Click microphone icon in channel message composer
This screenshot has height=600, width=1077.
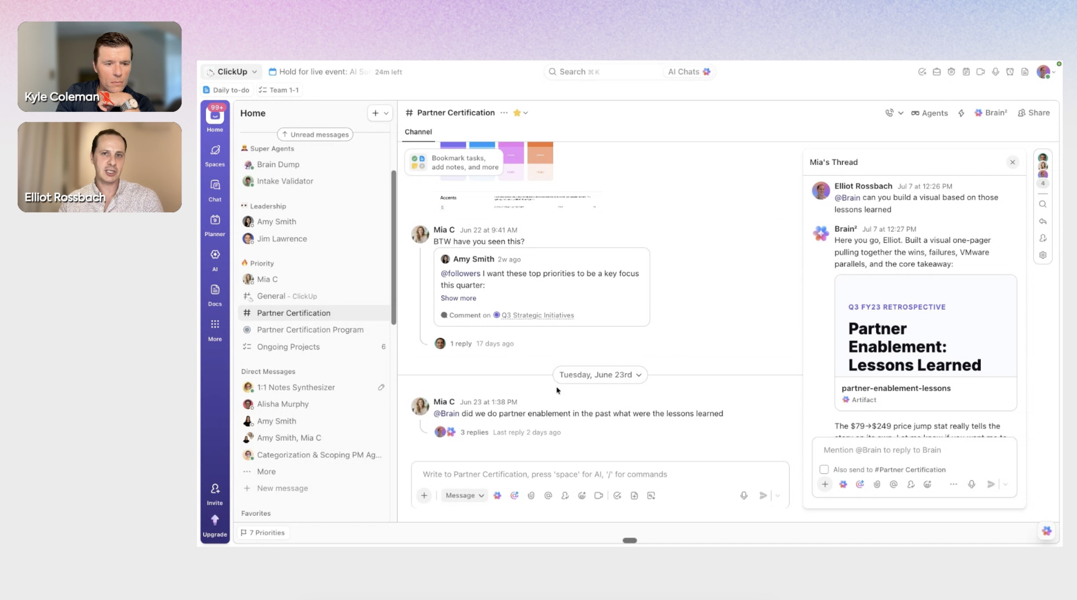coord(744,495)
